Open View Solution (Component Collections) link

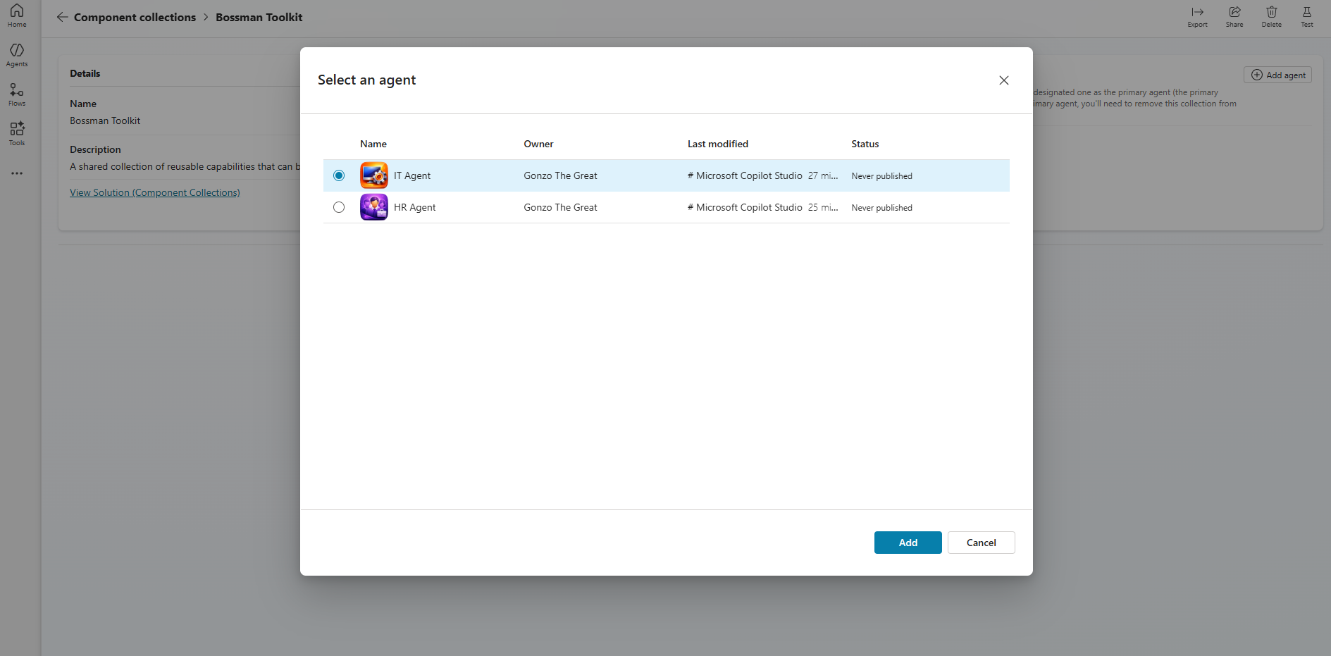click(x=155, y=192)
